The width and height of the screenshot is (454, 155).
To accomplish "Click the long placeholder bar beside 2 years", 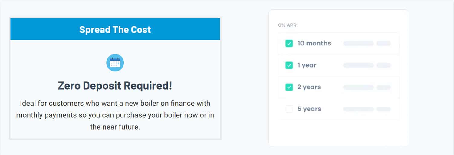I will point(358,87).
